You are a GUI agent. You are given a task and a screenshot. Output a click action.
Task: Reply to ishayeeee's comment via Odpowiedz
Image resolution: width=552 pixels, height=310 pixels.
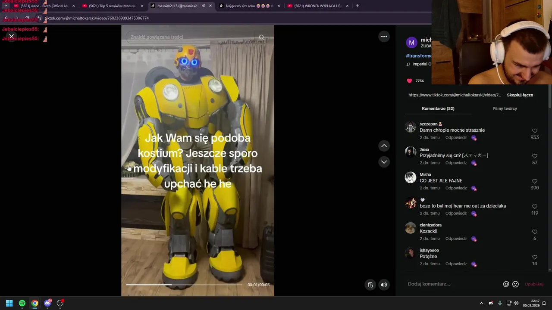[x=456, y=264]
